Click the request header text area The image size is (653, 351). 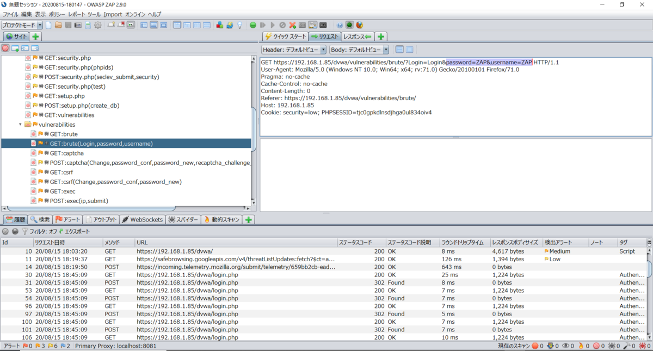click(x=455, y=96)
